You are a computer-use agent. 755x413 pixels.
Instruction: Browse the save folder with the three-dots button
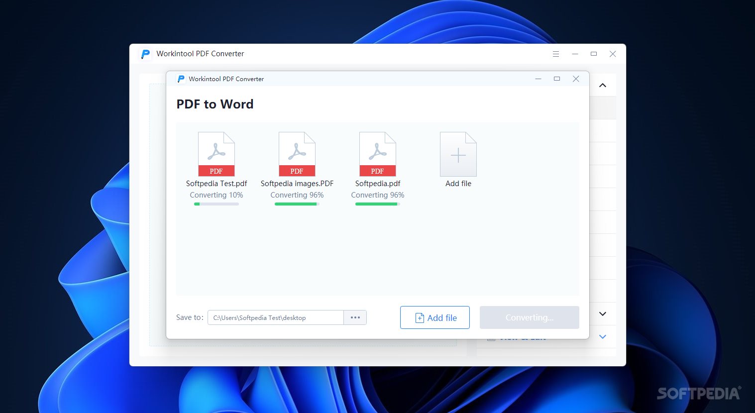(355, 317)
